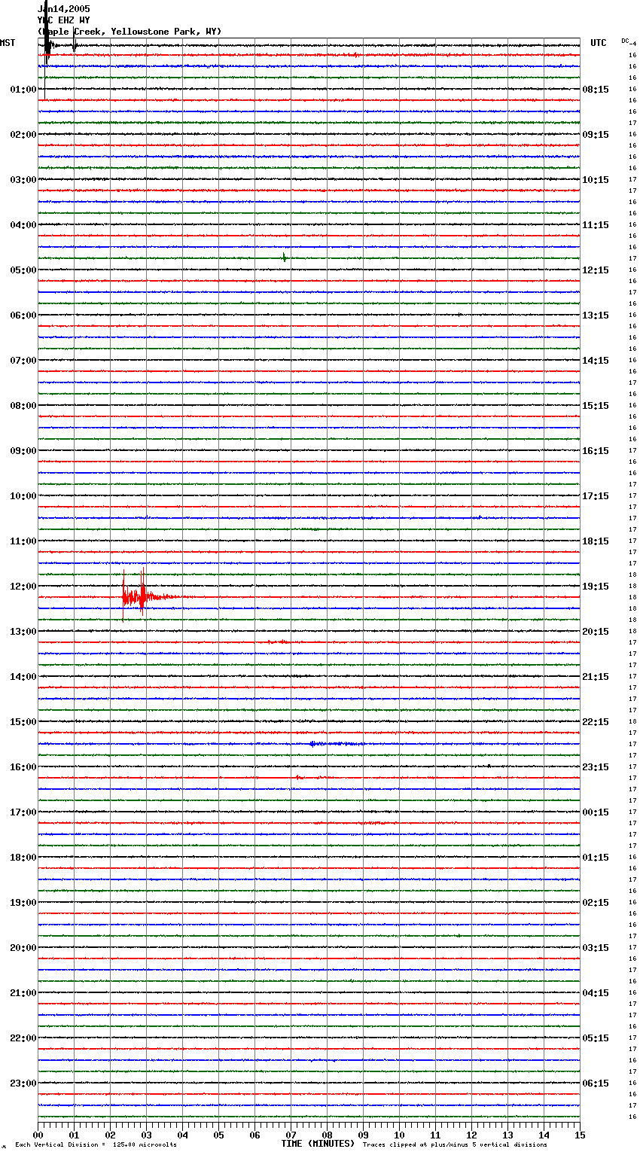Pick the '06:00' MST hour label
Screen dimensions: 640x1155
(x=23, y=315)
